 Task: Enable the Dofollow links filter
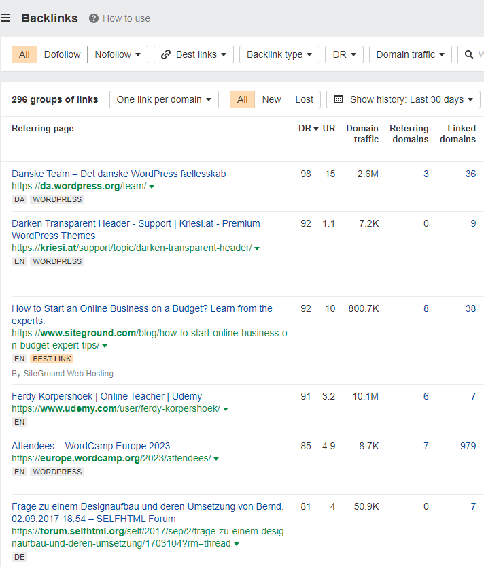[x=62, y=54]
